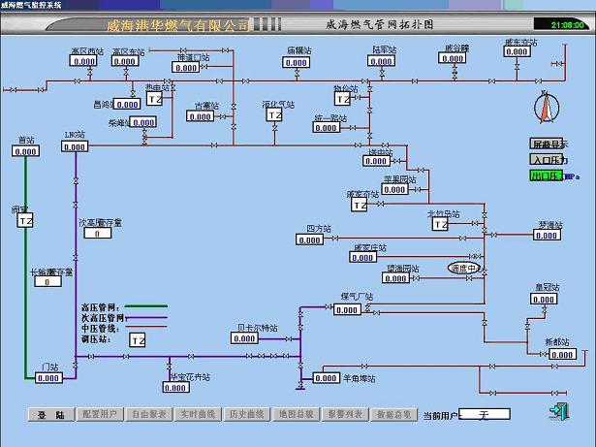Click the valve symbol below 庙耩站 value
The height and width of the screenshot is (447, 596).
297,73
